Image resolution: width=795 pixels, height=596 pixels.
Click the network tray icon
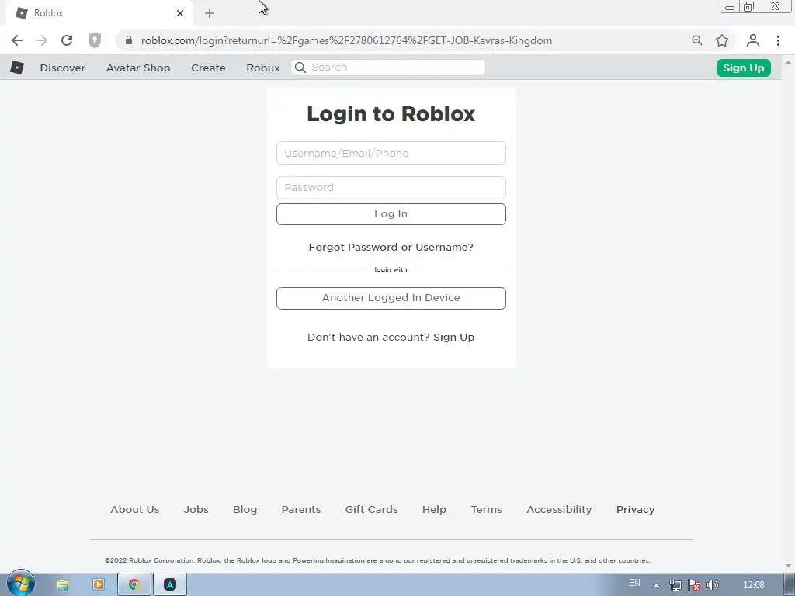[x=675, y=585]
